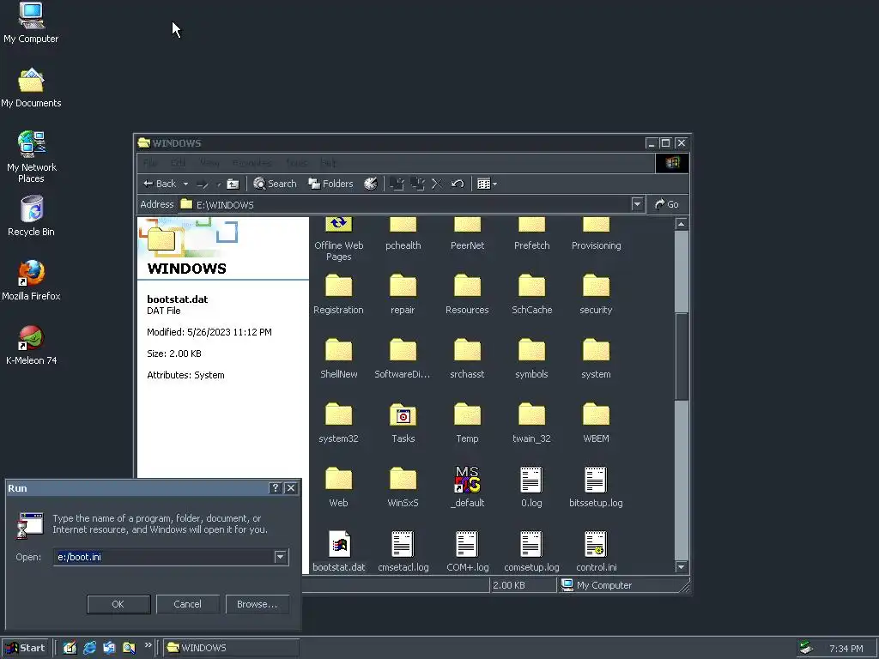Click the Forward arrow toolbar button

click(x=203, y=184)
